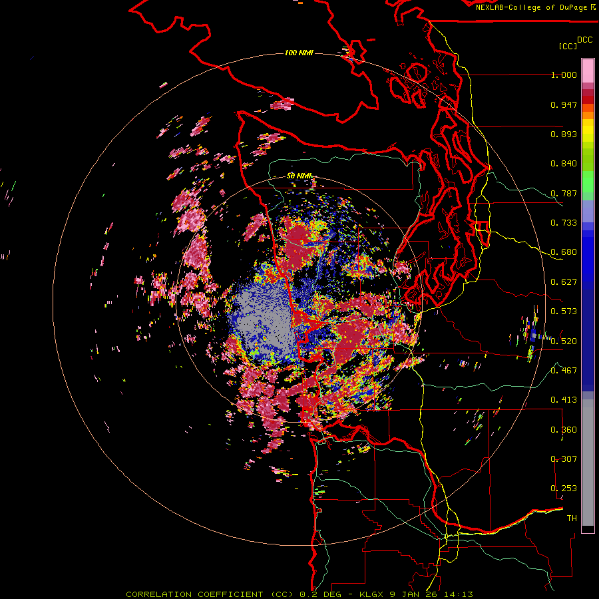Image resolution: width=599 pixels, height=599 pixels.
Task: Click the 50 NMI range ring label
Action: pos(299,176)
